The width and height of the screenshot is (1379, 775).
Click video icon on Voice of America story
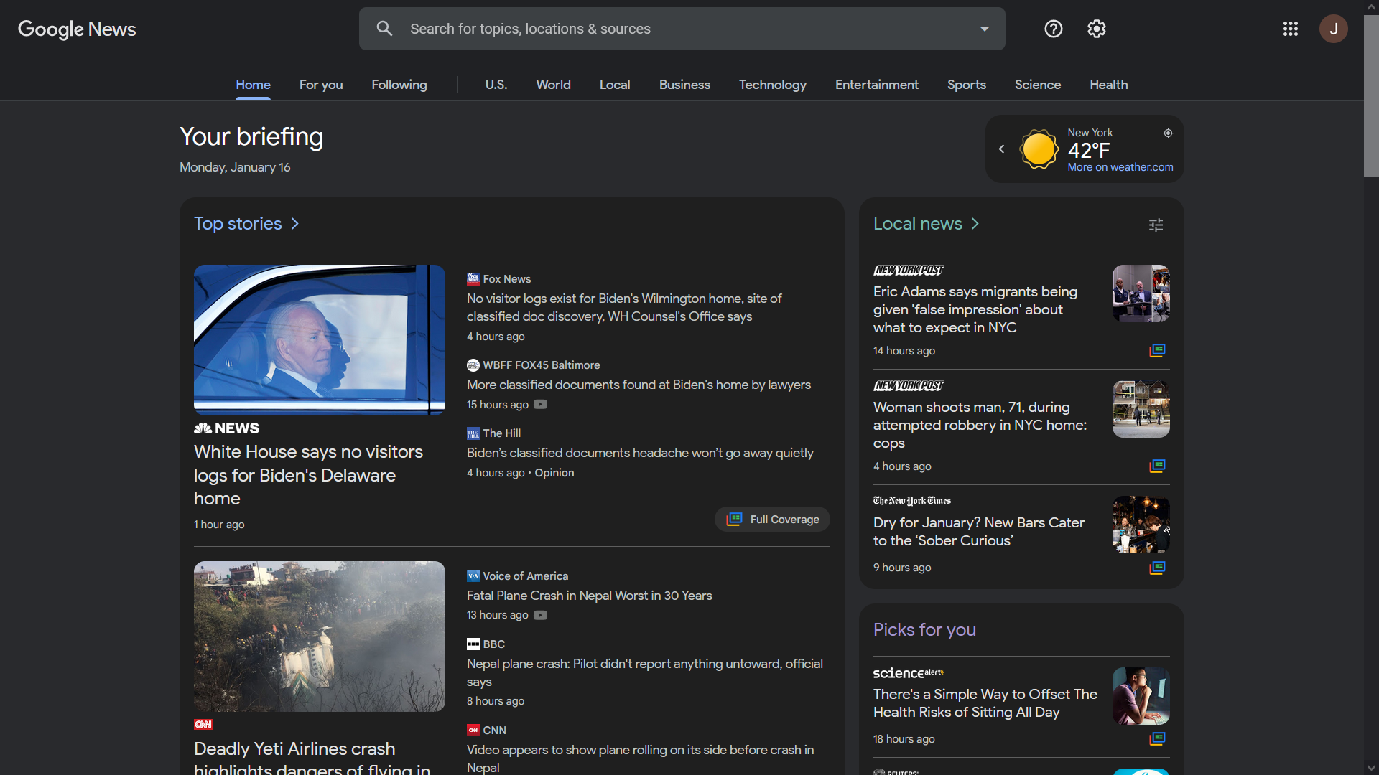coord(541,615)
